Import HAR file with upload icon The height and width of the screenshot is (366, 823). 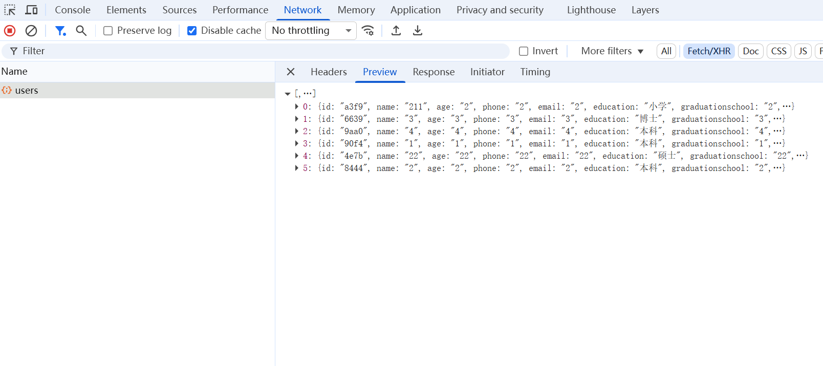tap(396, 31)
